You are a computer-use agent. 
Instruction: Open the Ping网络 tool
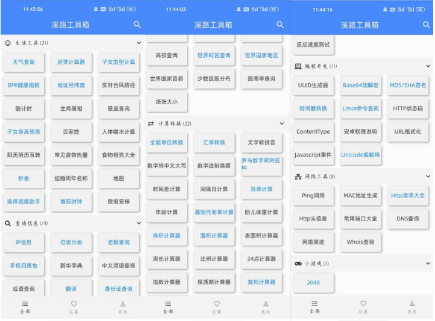point(313,196)
